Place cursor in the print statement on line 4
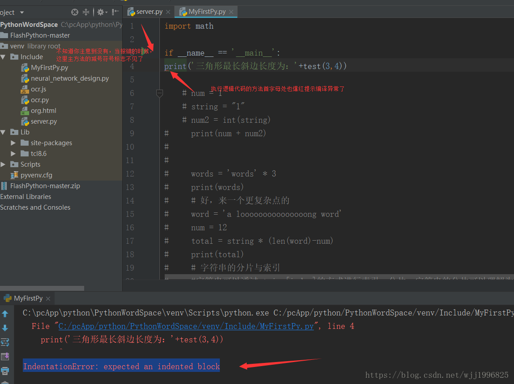The width and height of the screenshot is (514, 384). point(255,66)
